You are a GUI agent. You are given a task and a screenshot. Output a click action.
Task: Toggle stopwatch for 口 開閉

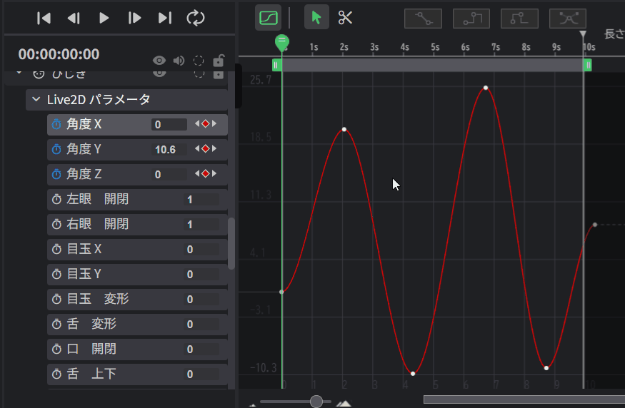pyautogui.click(x=56, y=349)
